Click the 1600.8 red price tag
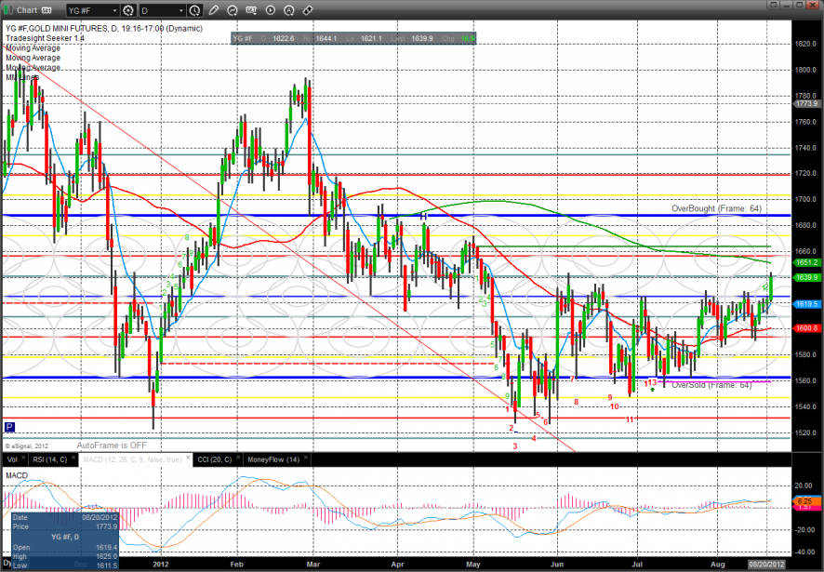 806,327
